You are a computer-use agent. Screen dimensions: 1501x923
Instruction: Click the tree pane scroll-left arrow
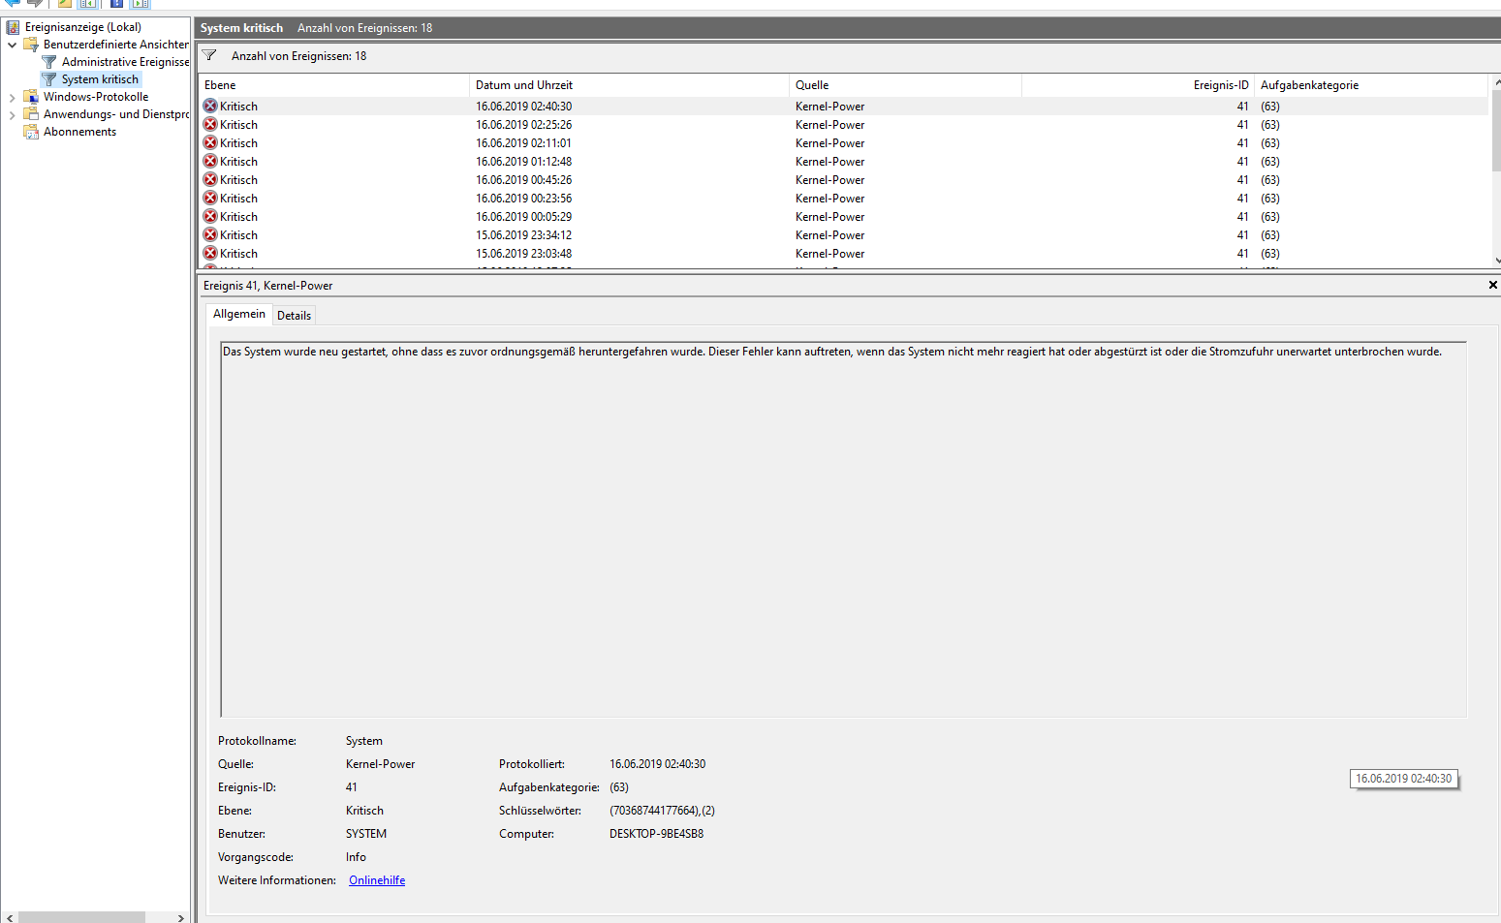pos(10,917)
